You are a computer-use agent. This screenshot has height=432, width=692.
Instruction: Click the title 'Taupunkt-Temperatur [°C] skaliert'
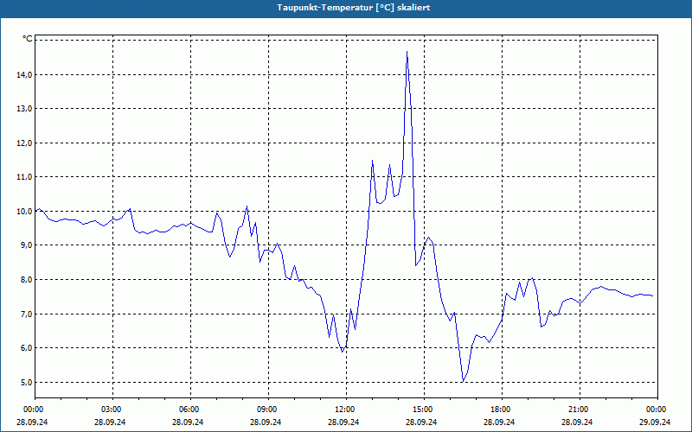(x=354, y=8)
